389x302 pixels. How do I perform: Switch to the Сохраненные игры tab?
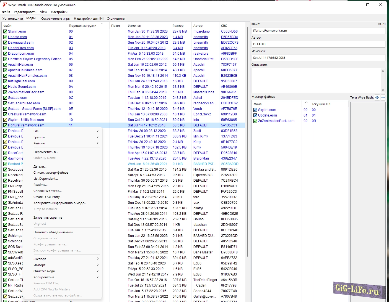(x=56, y=18)
